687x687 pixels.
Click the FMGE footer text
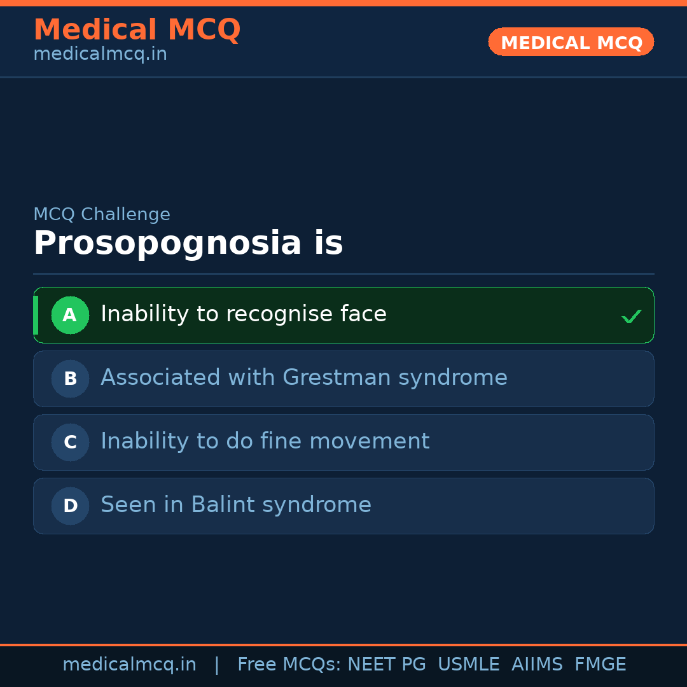[x=600, y=665]
